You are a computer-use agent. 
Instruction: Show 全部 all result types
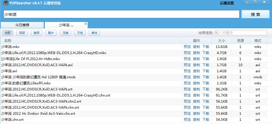tap(7, 33)
